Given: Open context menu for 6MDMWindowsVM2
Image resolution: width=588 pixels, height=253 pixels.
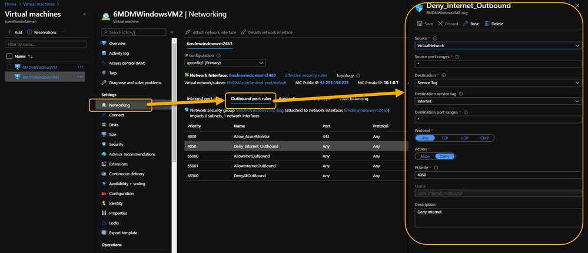Looking at the screenshot, I should pyautogui.click(x=80, y=77).
